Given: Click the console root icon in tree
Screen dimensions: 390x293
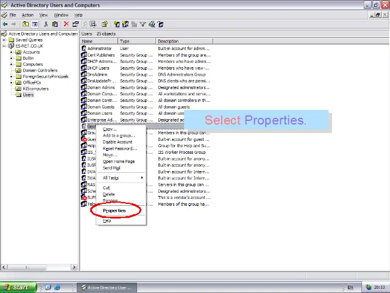Looking at the screenshot, I should coord(4,34).
